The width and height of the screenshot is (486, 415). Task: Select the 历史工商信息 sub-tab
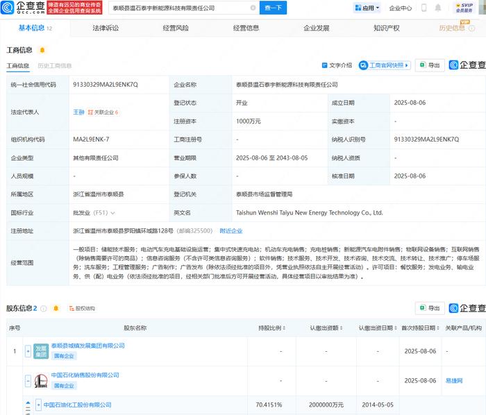point(55,66)
